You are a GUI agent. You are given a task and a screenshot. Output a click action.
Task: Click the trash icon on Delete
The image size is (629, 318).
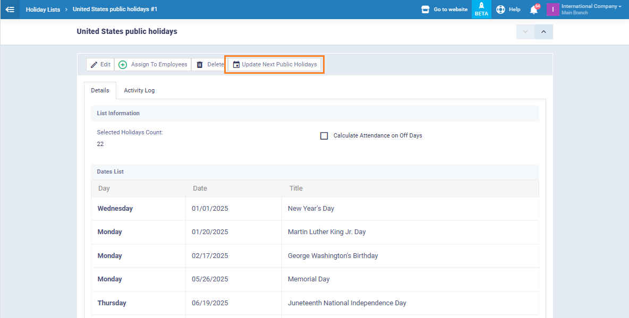(x=200, y=65)
